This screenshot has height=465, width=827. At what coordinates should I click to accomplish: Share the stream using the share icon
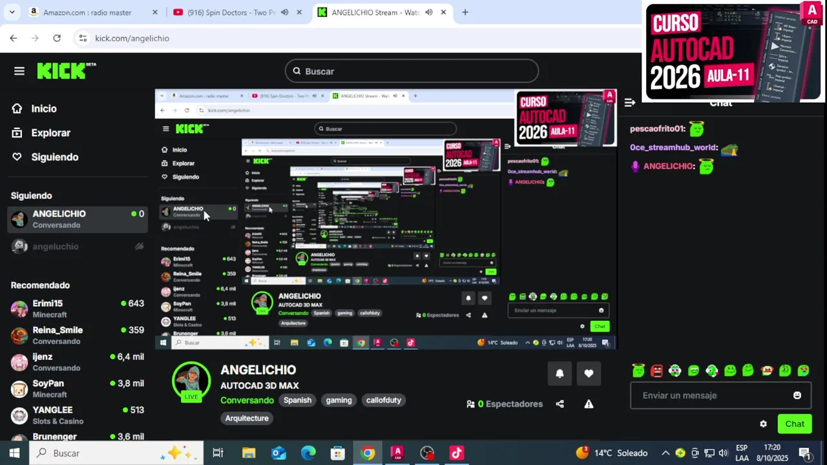coord(560,404)
